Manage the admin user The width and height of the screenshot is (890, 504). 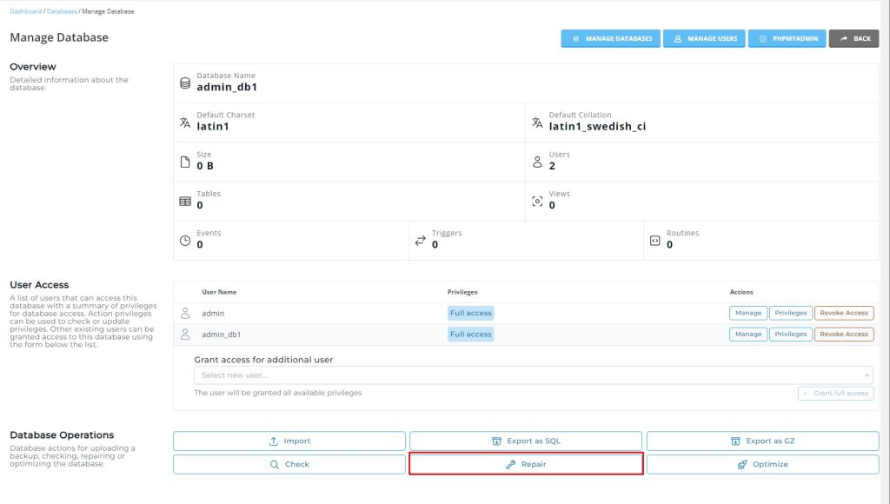tap(748, 313)
